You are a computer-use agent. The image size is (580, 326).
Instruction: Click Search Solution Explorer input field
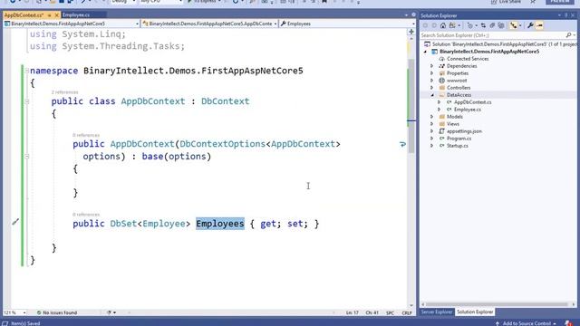[493, 35]
